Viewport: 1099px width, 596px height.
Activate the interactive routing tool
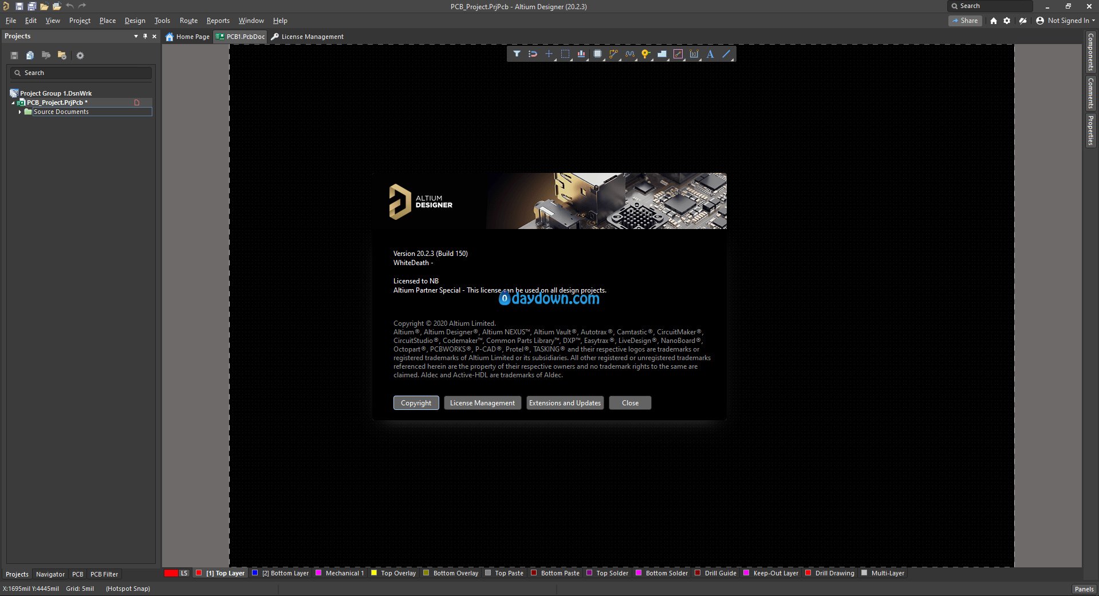[x=613, y=54]
